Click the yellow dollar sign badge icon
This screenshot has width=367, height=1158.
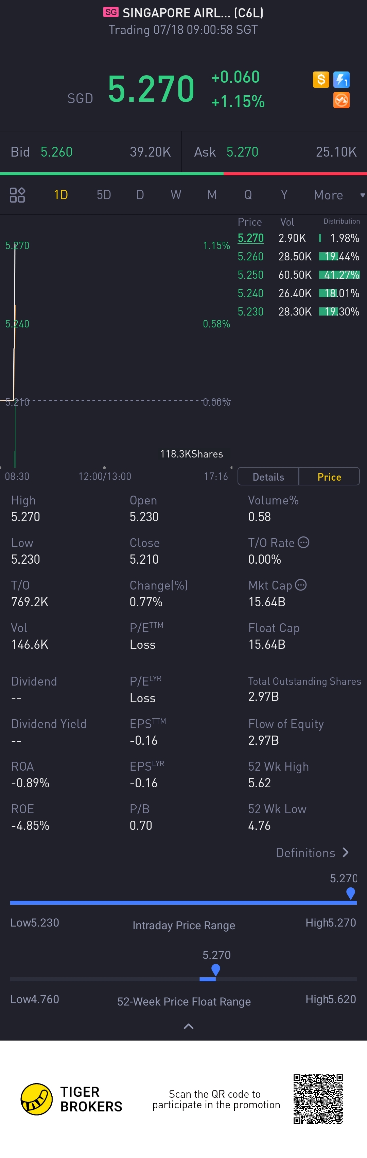point(321,80)
